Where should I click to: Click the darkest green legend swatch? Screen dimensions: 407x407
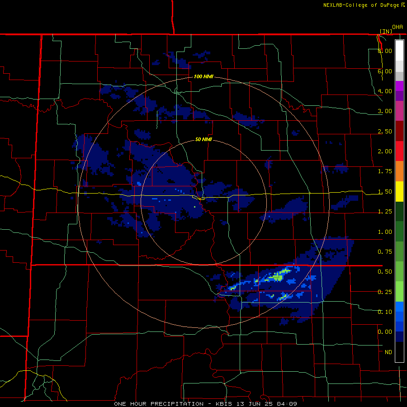click(399, 211)
